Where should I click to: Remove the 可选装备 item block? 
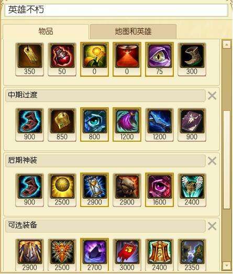coord(212,226)
